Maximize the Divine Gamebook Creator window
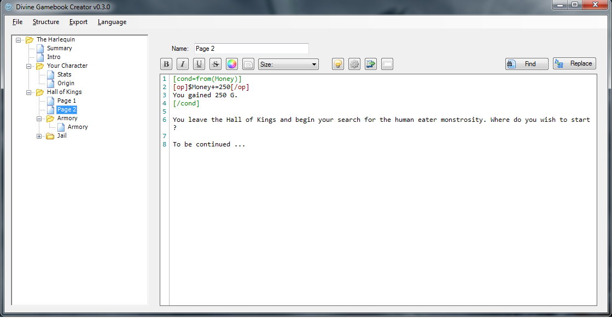Image resolution: width=612 pixels, height=318 pixels. click(x=574, y=5)
